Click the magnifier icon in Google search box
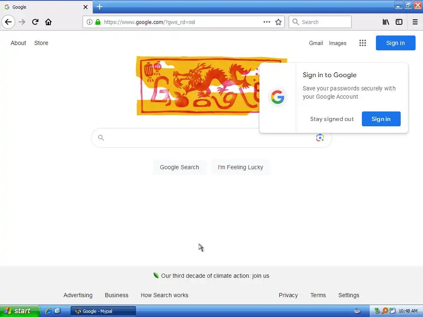 101,138
